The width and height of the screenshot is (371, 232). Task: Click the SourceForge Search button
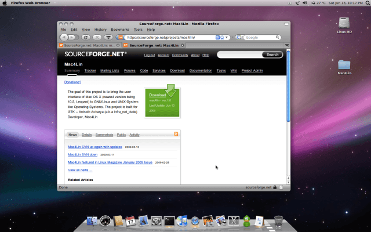272,55
